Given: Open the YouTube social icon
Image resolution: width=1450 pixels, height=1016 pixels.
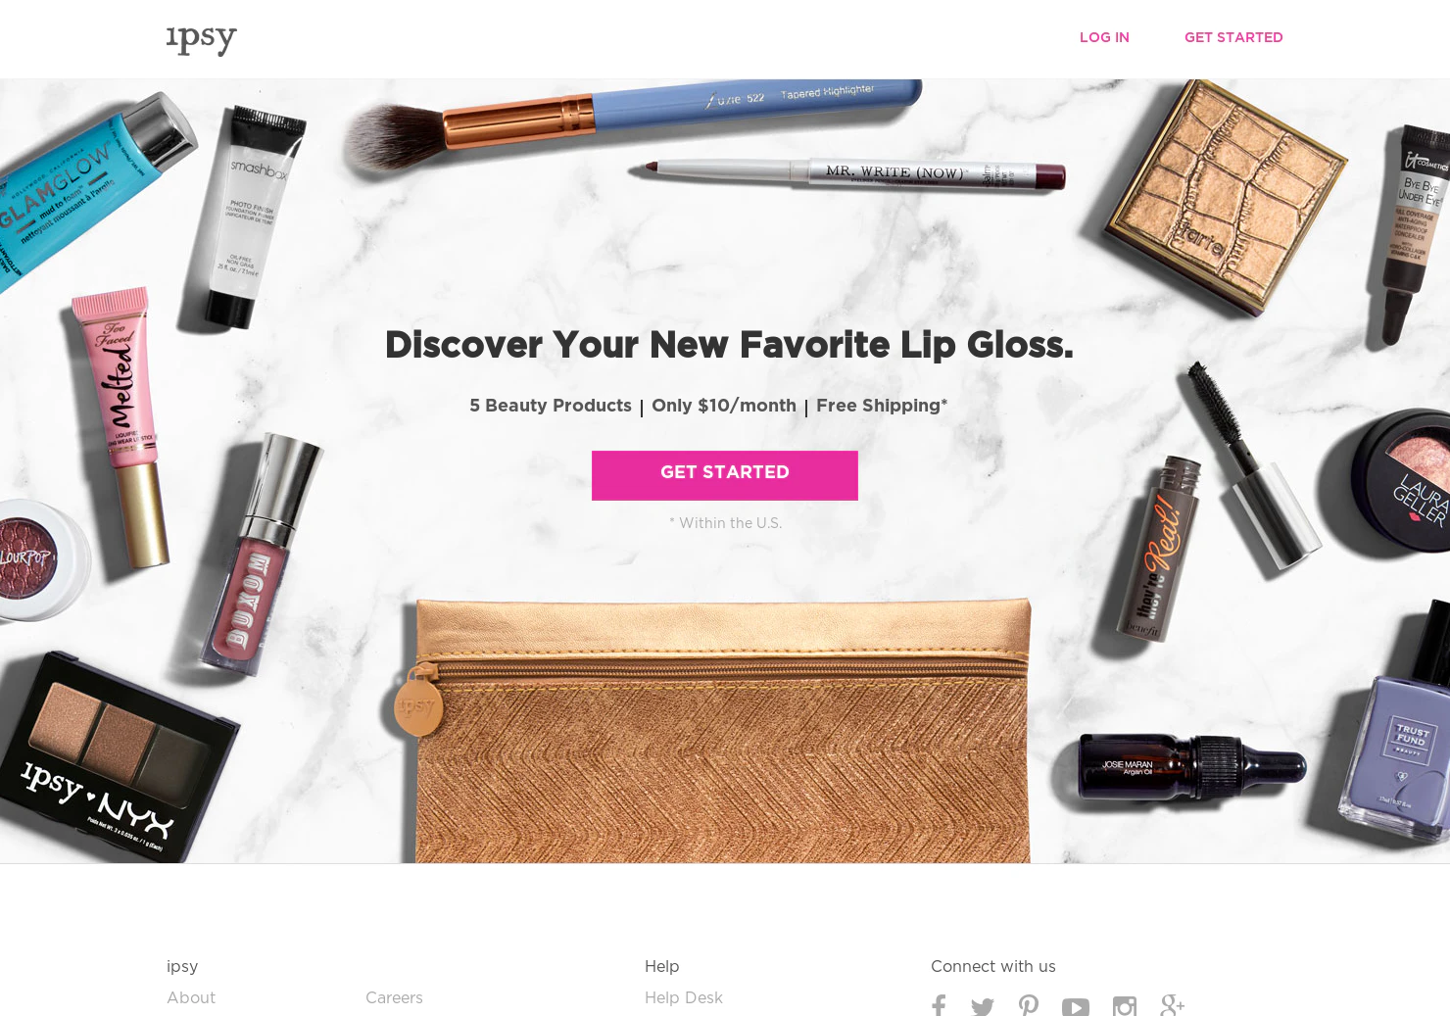Looking at the screenshot, I should 1076,1006.
